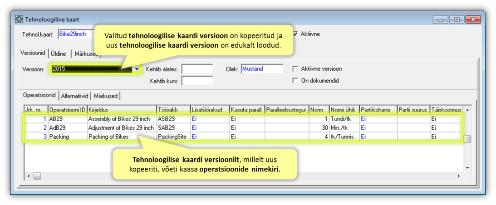Click the Min./tk norm unit cell
This screenshot has width=496, height=205.
click(344, 128)
